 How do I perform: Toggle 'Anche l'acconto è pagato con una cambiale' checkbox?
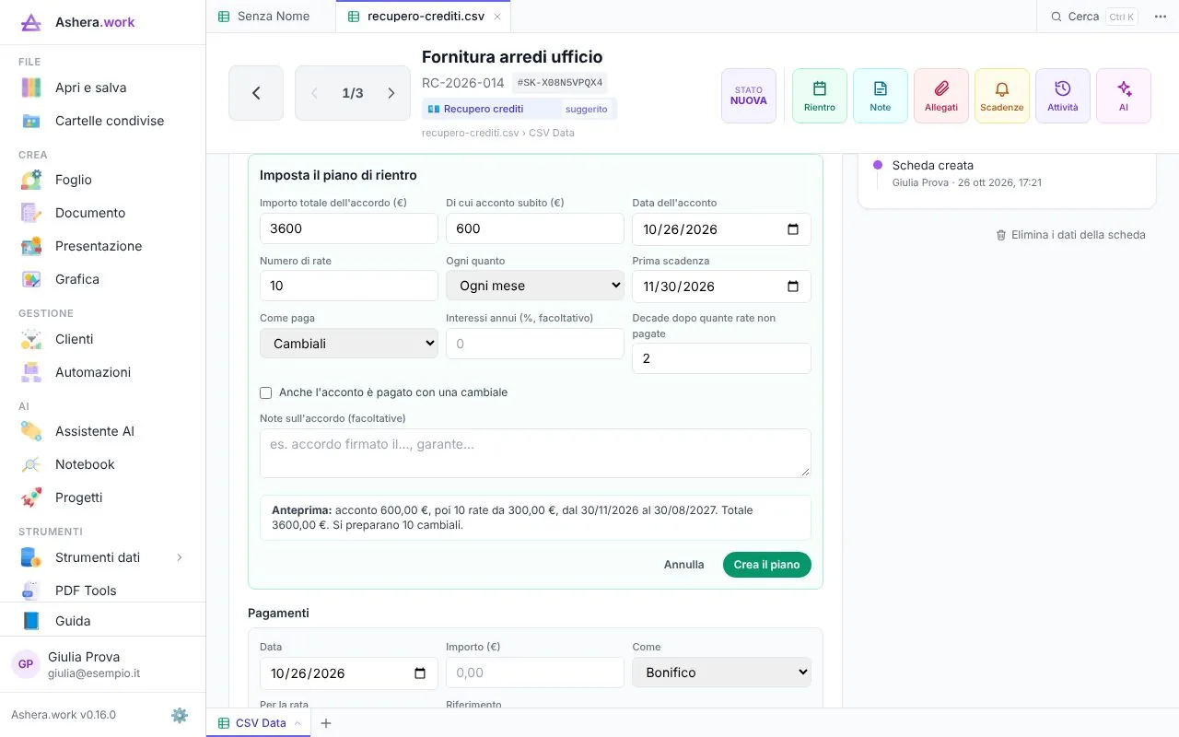[x=266, y=392]
